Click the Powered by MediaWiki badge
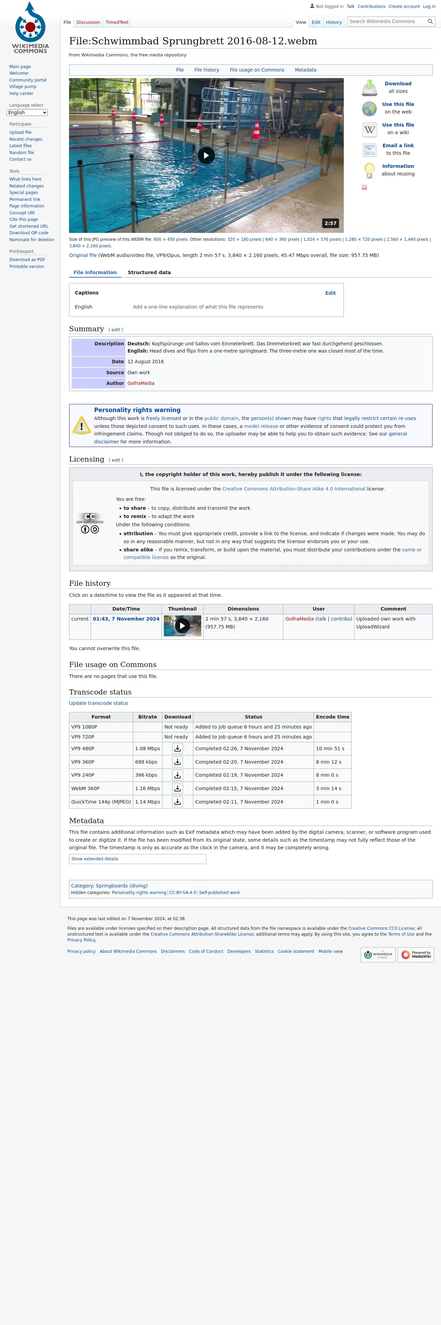The width and height of the screenshot is (441, 1325). point(416,955)
